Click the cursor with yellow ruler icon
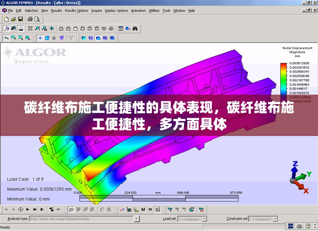Viewport: 318px width, 231px height. (136, 209)
